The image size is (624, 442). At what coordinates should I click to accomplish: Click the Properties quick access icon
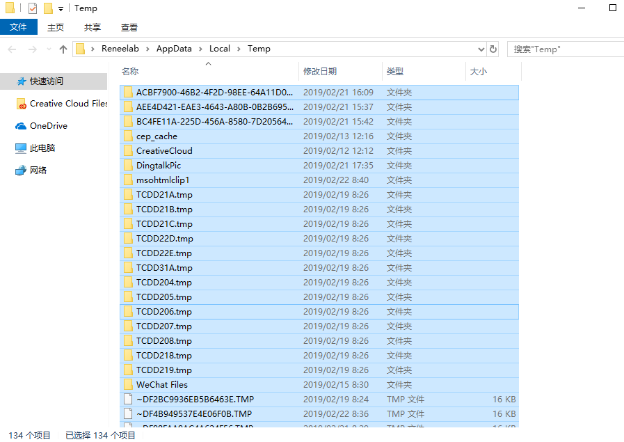33,8
